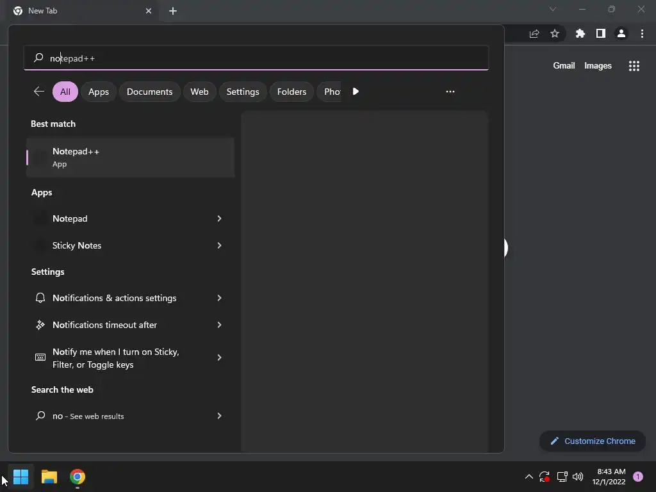This screenshot has height=492, width=656.
Task: Select the Web filter tab
Action: pyautogui.click(x=200, y=92)
